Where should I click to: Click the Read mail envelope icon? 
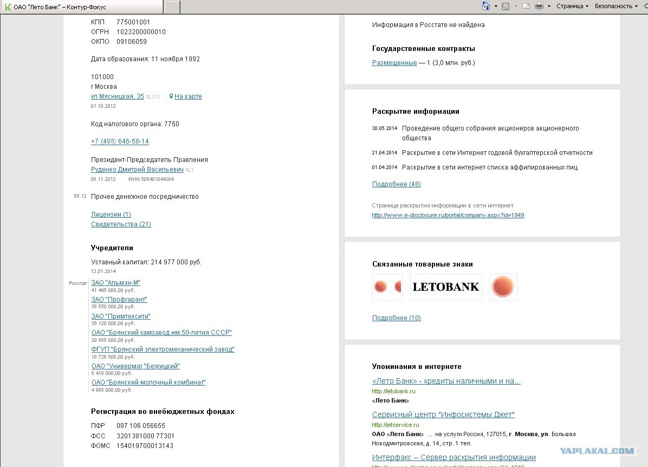526,6
